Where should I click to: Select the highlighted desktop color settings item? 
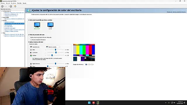(x=14, y=24)
